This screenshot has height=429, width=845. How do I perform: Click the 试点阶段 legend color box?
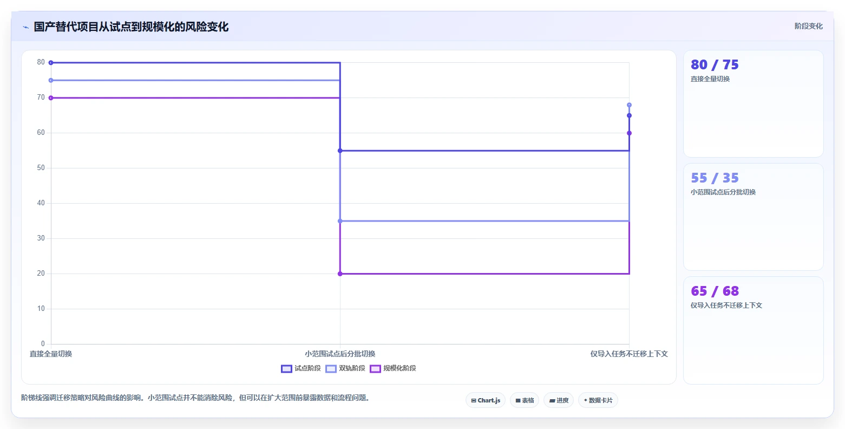pos(286,369)
